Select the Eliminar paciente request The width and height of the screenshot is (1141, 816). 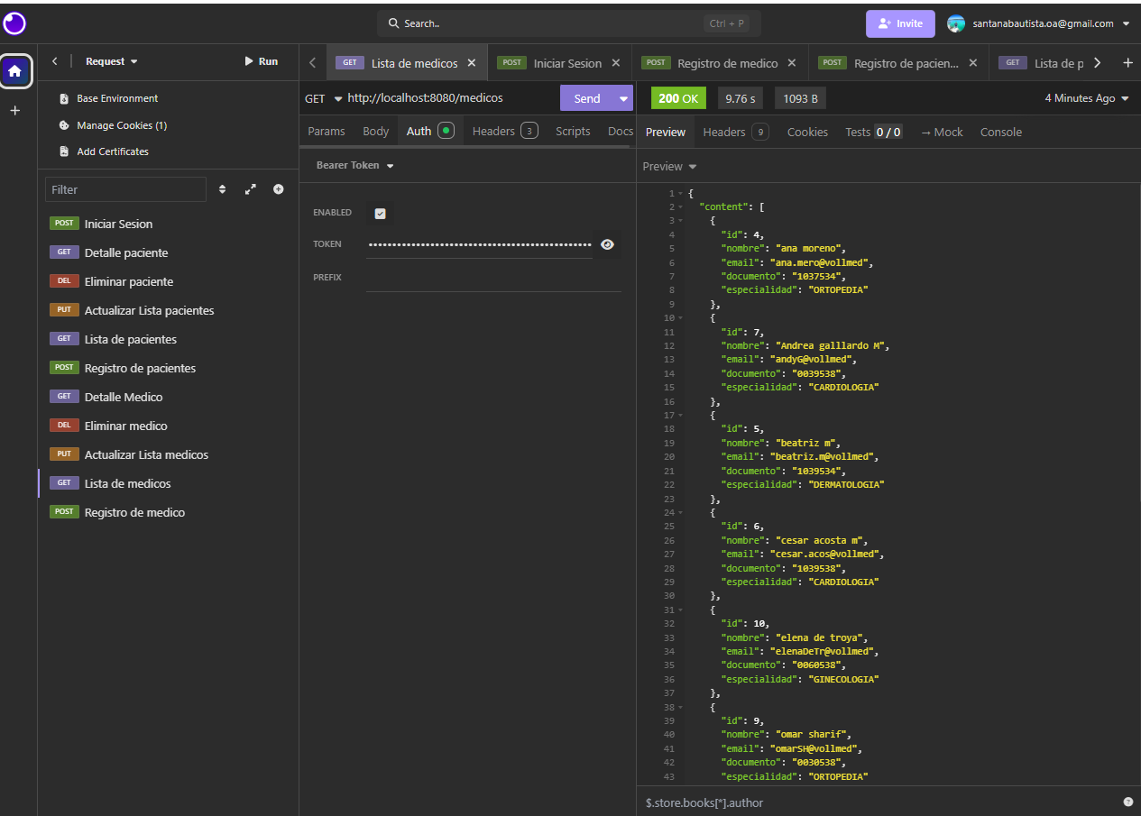coord(168,281)
